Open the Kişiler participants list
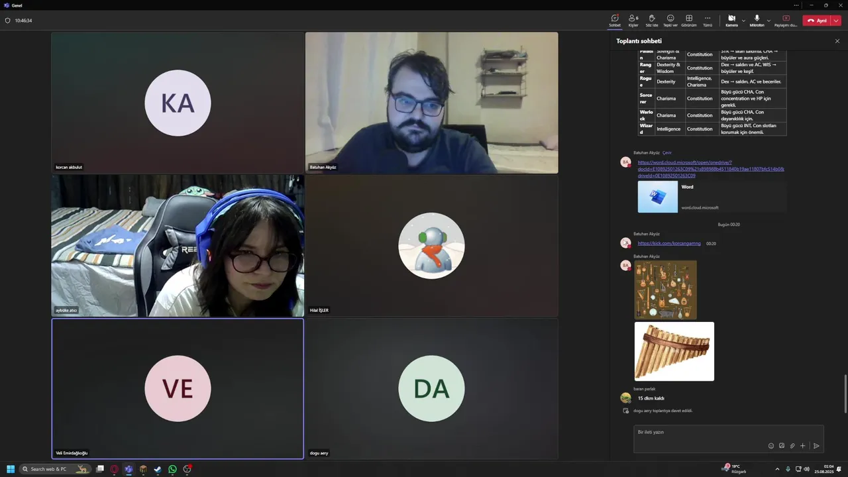Screen dimensions: 848x477 (633, 21)
